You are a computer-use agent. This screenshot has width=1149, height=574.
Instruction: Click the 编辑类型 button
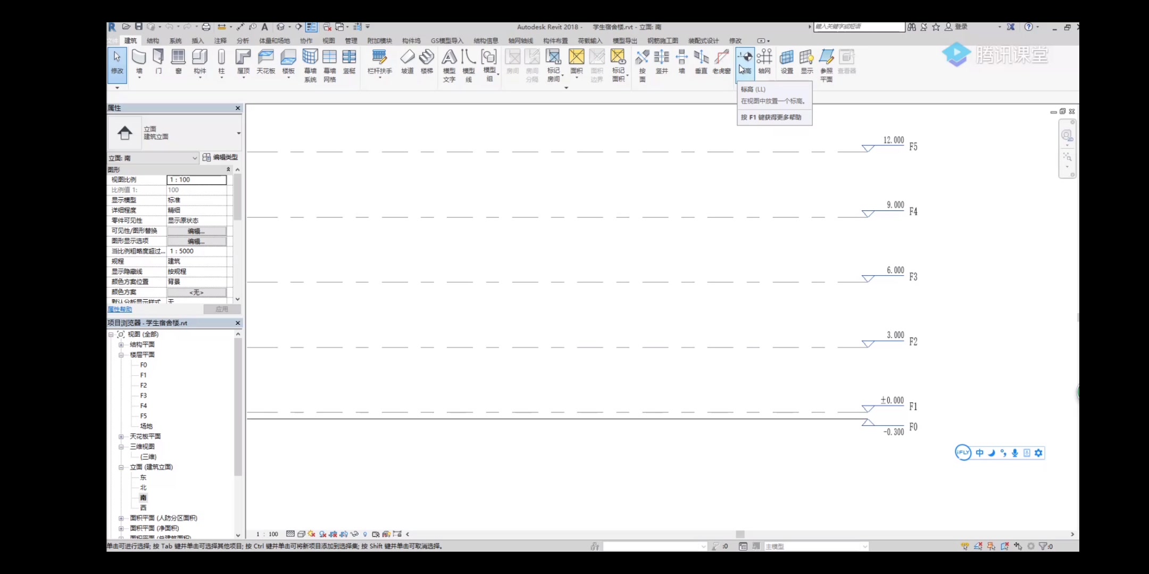[x=220, y=157]
